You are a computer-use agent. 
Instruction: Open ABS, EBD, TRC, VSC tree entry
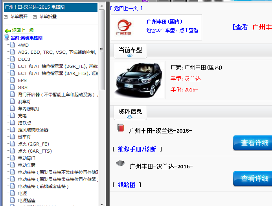[x=58, y=52]
